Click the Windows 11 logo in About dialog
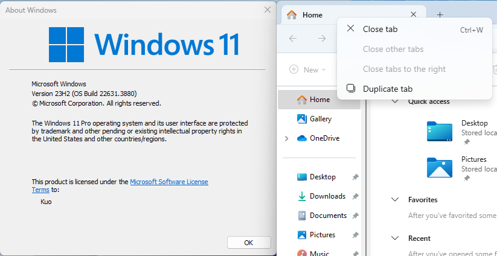The image size is (497, 256). point(144,44)
